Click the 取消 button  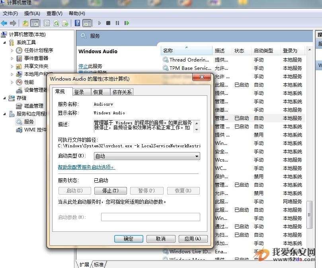coord(161,239)
